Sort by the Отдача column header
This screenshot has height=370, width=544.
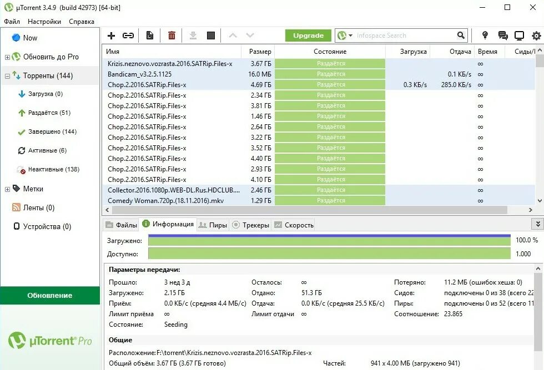pyautogui.click(x=452, y=52)
